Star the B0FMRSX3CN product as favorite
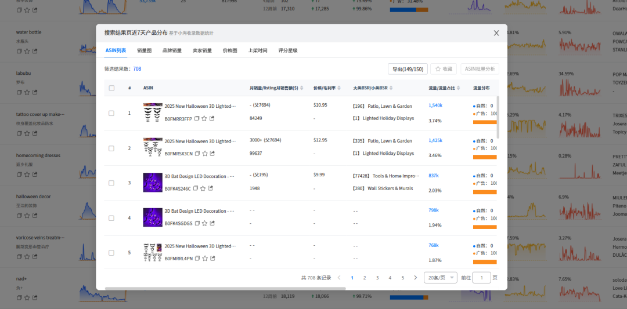 pos(205,154)
